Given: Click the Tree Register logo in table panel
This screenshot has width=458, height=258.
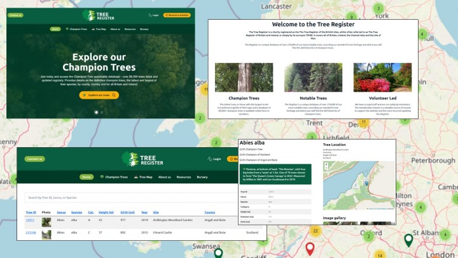Looking at the screenshot, I should point(143,159).
